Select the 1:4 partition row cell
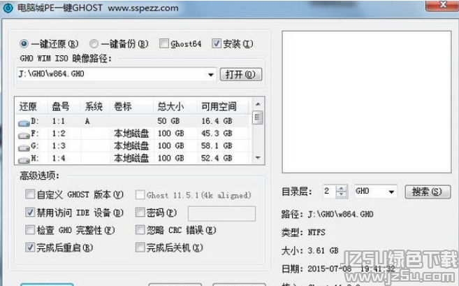459x286 pixels. (59, 158)
